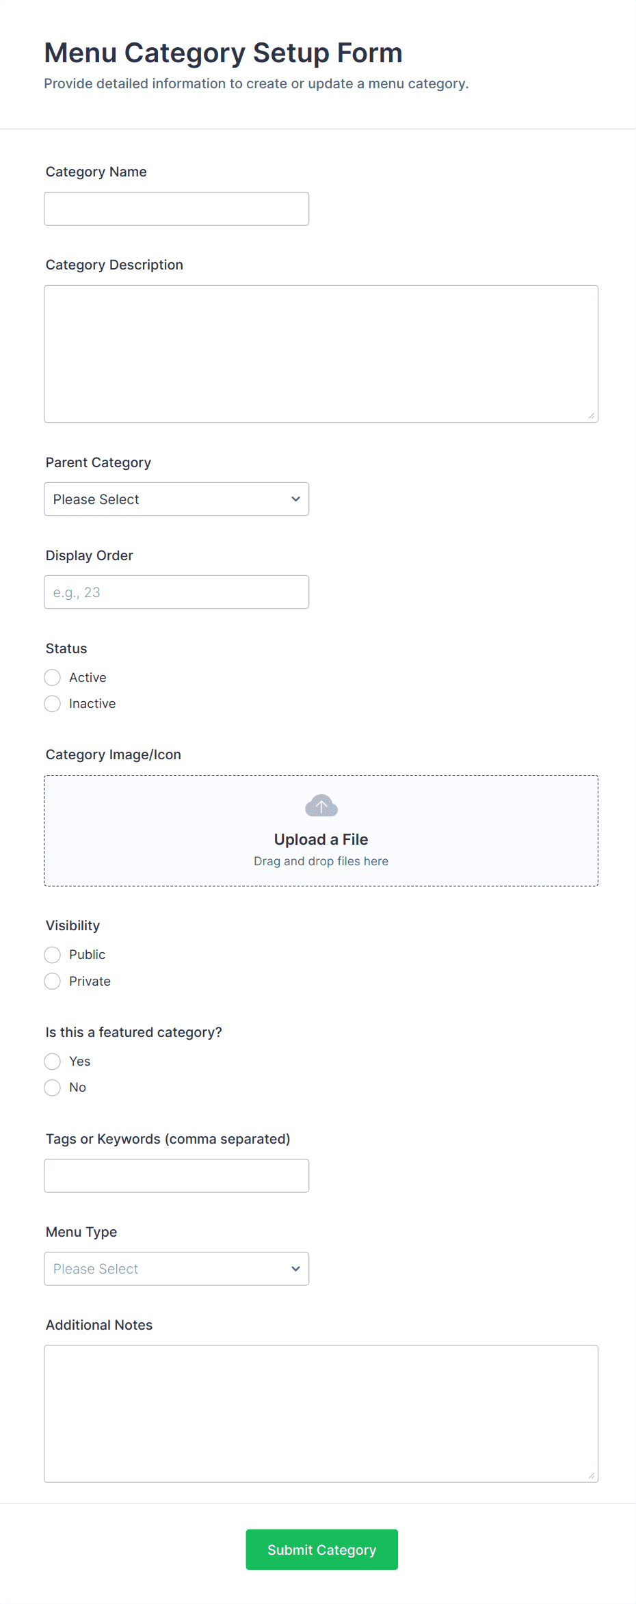
Task: Click the cloud upload icon
Action: [x=321, y=806]
